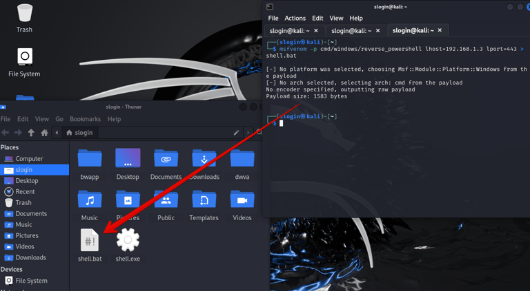Viewport: 530px width, 291px height.
Task: Open the View menu in Thunar
Action: [x=42, y=119]
